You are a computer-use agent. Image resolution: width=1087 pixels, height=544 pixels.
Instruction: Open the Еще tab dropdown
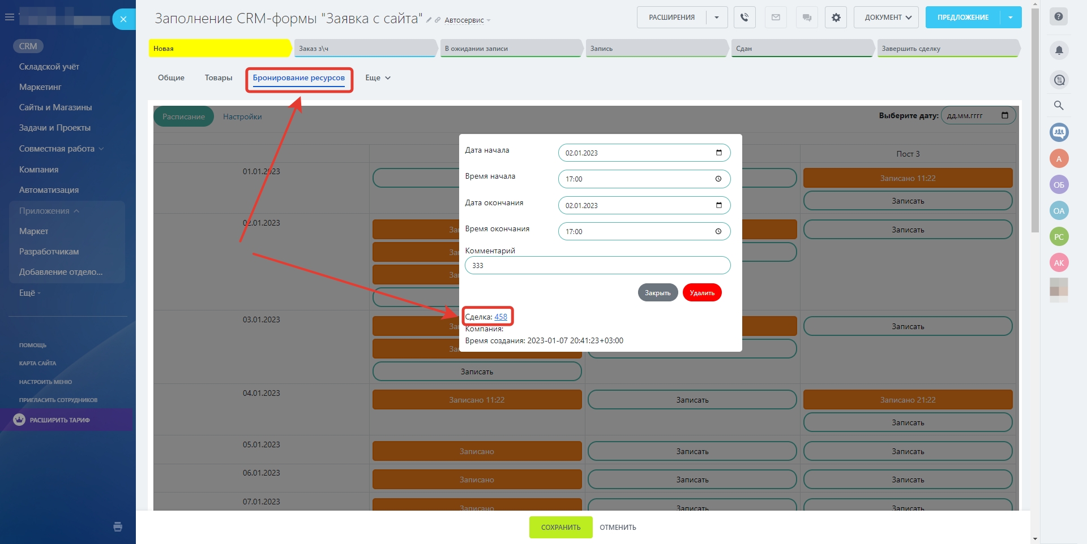[x=378, y=78]
